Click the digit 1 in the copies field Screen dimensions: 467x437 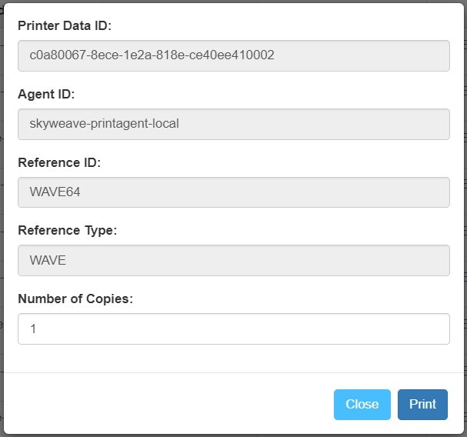(33, 329)
